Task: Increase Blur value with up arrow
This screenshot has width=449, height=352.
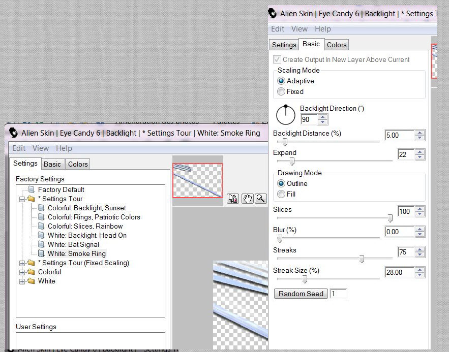Action: [x=420, y=229]
